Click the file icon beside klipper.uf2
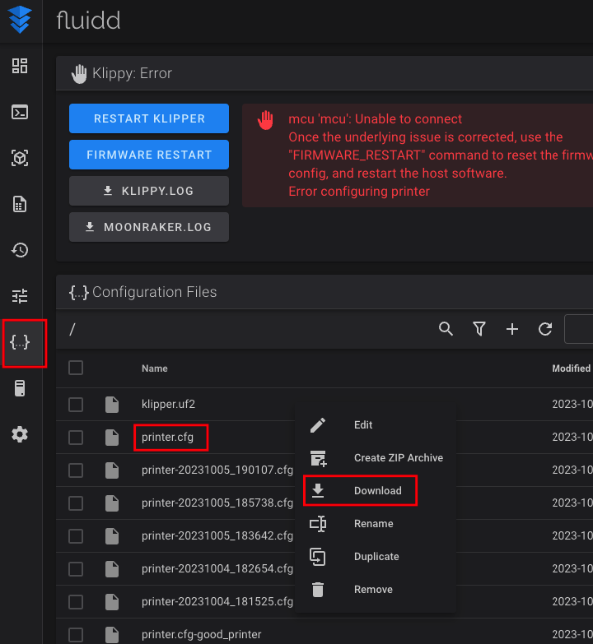The width and height of the screenshot is (593, 644). (112, 405)
